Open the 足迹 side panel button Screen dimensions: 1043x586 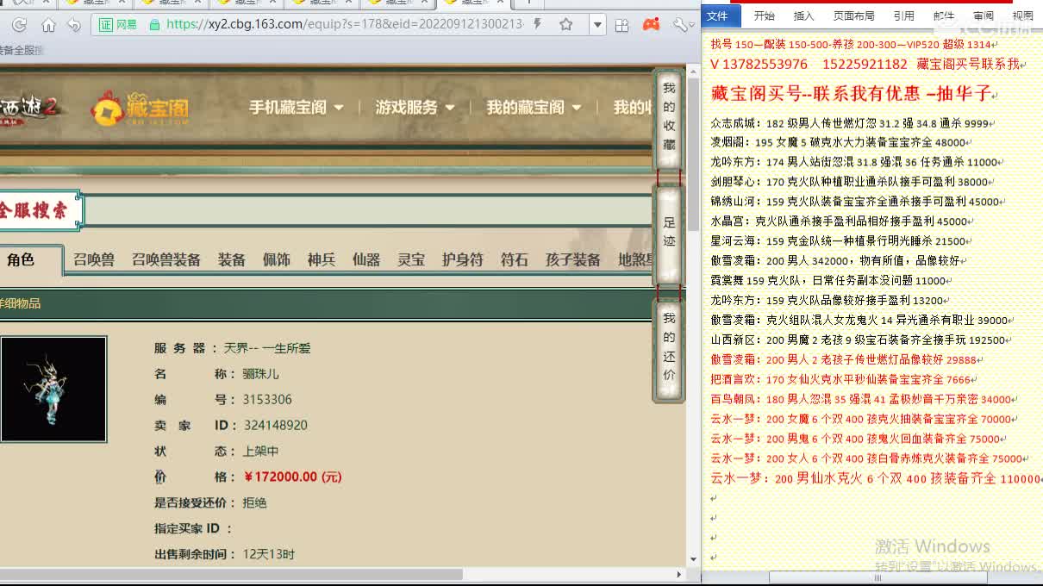click(669, 233)
